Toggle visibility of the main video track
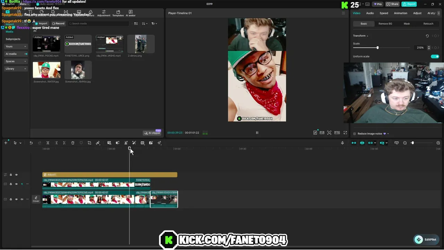 [x=16, y=199]
